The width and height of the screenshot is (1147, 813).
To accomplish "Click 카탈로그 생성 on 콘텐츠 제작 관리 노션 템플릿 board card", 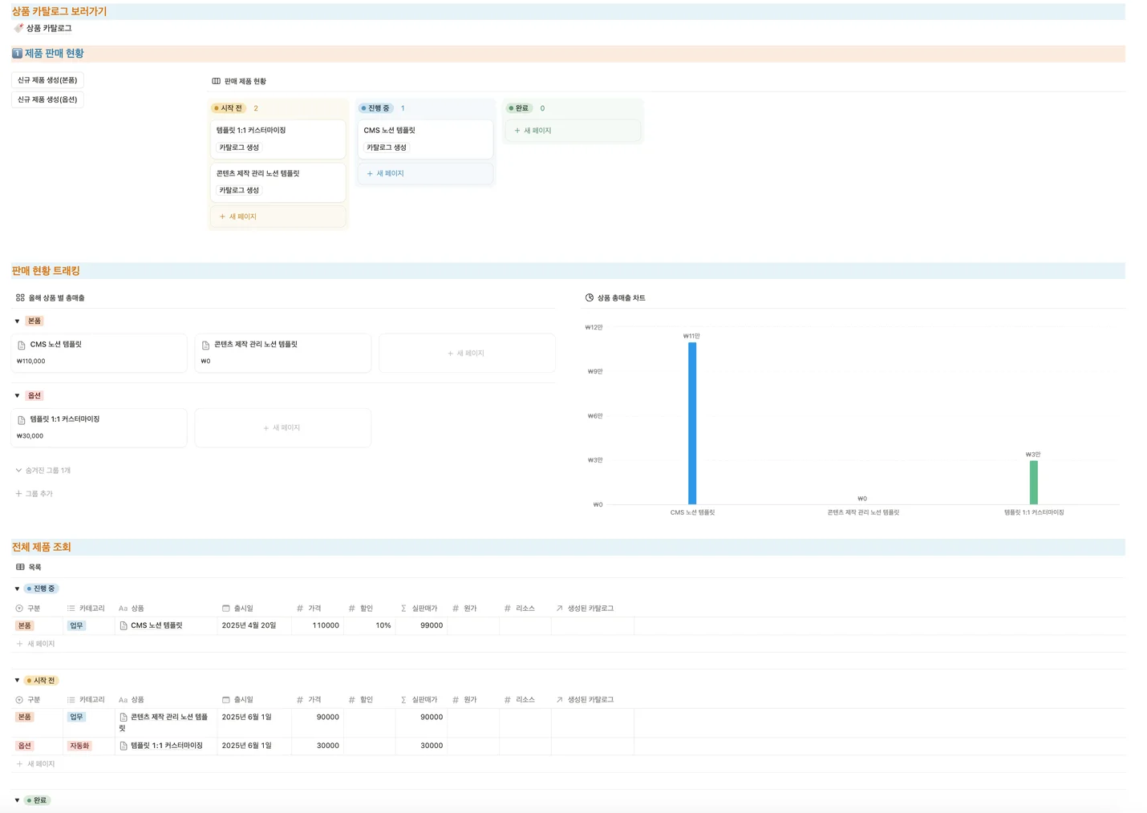I will pyautogui.click(x=239, y=190).
